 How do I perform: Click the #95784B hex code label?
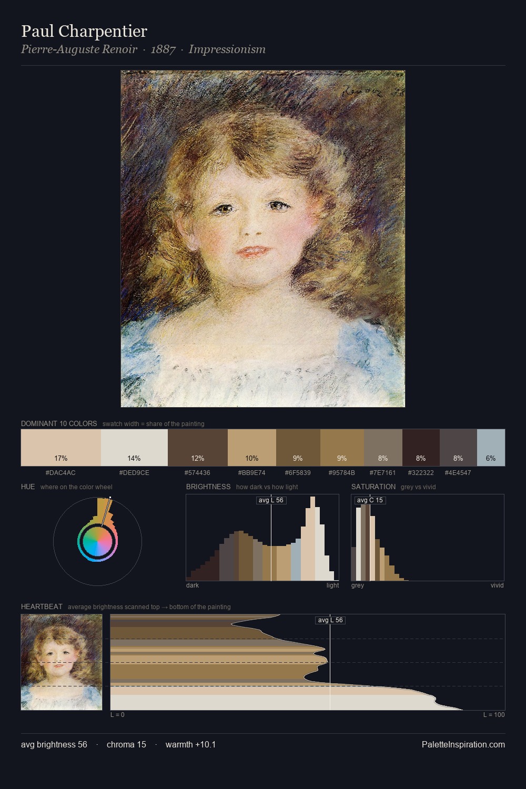(342, 473)
